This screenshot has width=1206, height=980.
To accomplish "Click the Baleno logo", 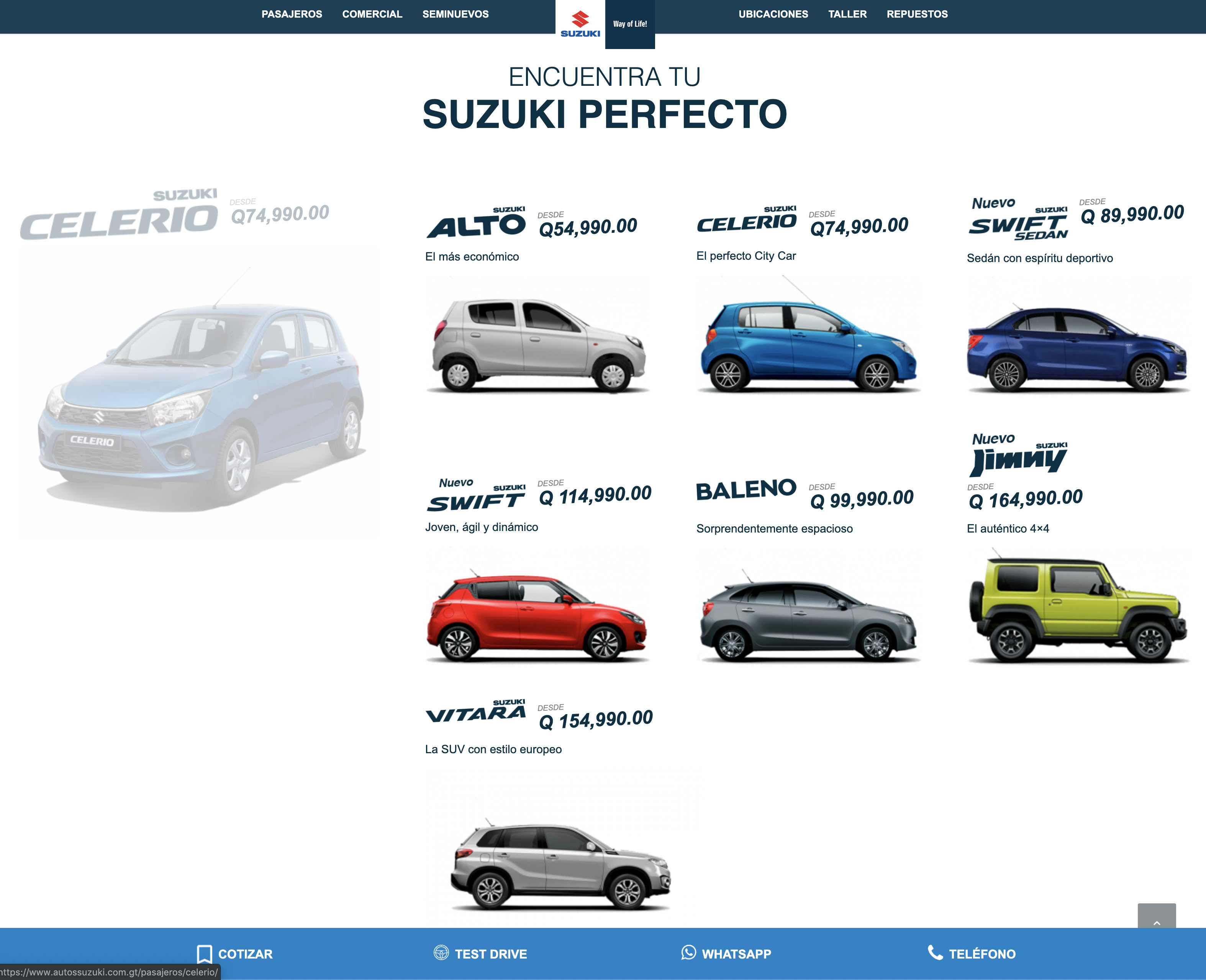I will (x=746, y=490).
